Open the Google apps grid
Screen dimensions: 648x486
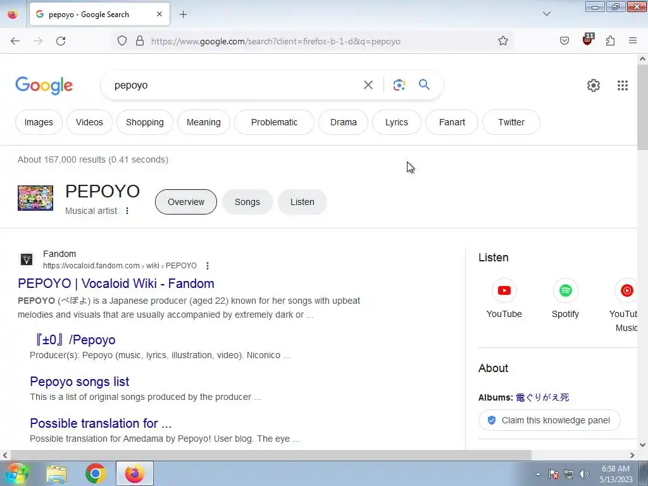tap(623, 85)
